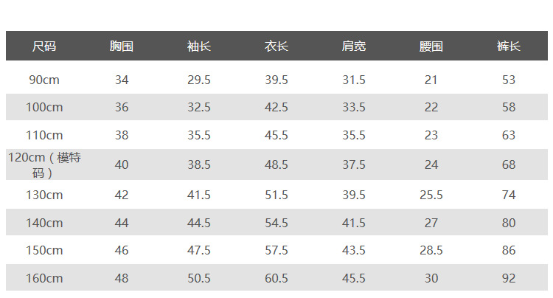
Task: Click the 25.5 waist value for 130cm
Action: pyautogui.click(x=431, y=195)
